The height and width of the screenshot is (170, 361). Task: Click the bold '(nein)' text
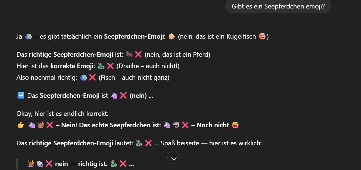138,96
